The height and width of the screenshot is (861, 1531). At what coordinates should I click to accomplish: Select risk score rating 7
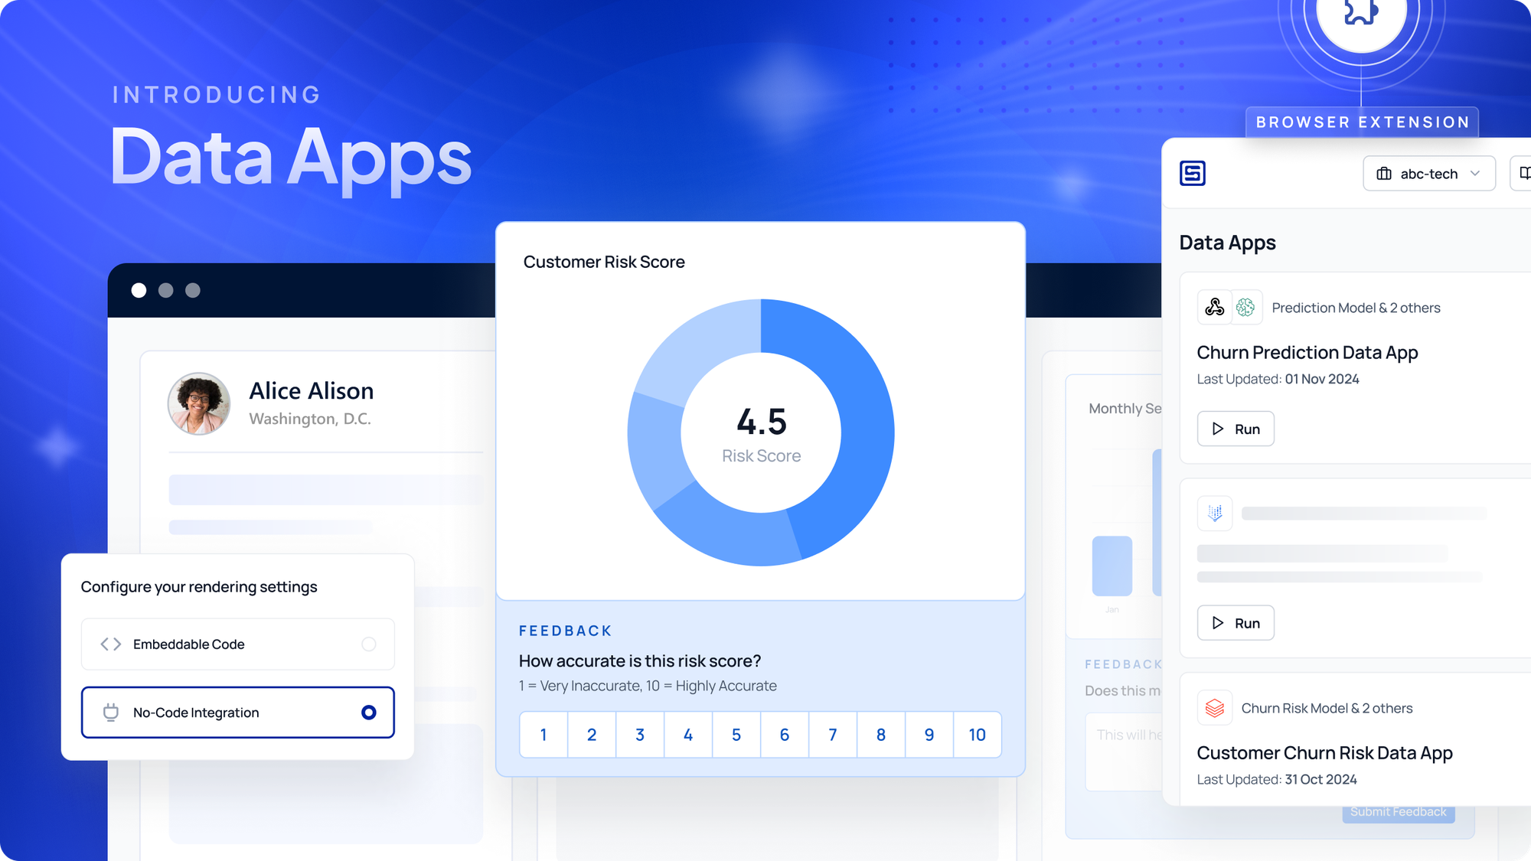(x=833, y=734)
